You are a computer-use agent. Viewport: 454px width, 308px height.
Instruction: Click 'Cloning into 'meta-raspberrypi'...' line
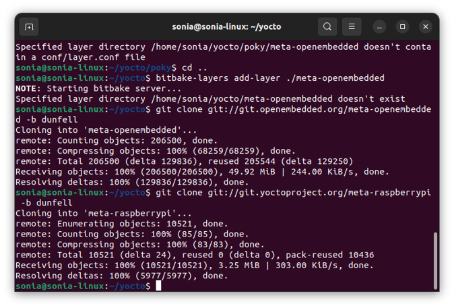point(103,214)
